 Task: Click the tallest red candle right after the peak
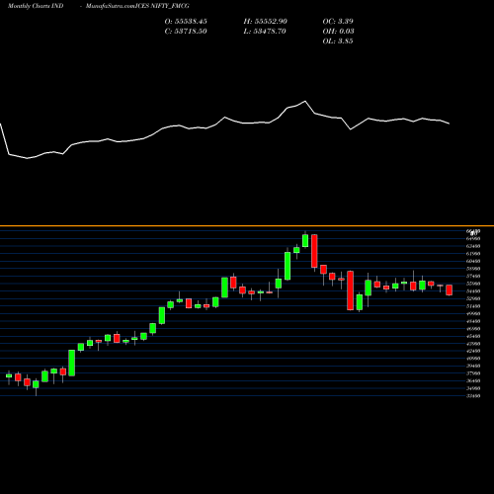(314, 251)
